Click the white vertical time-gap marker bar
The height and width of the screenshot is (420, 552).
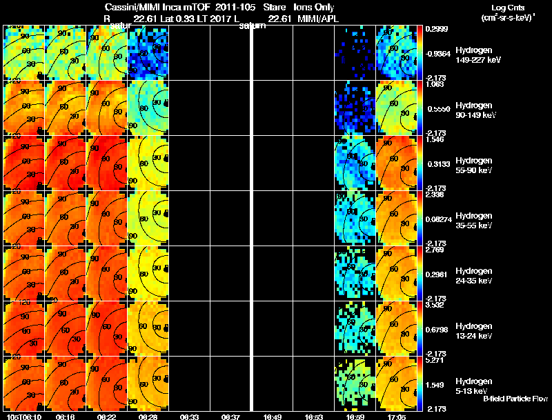(252, 218)
